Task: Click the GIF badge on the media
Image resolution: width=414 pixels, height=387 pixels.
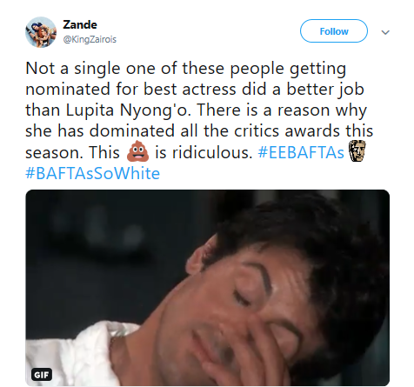Action: (x=42, y=375)
